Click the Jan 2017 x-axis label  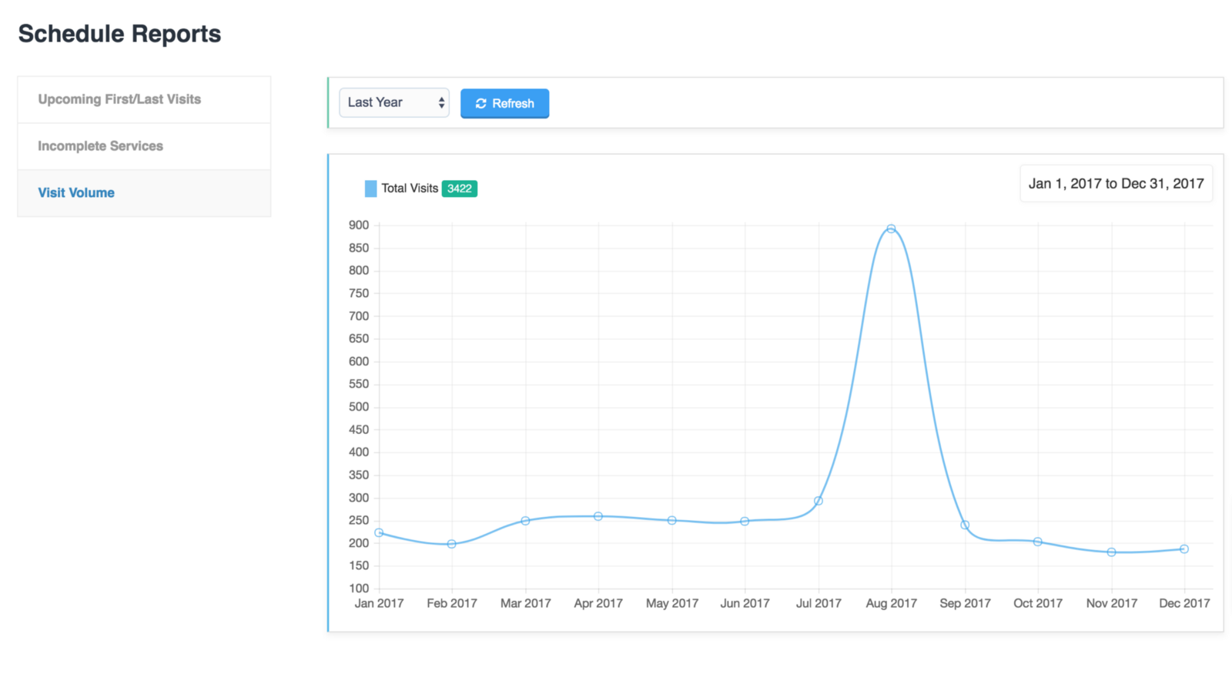379,603
